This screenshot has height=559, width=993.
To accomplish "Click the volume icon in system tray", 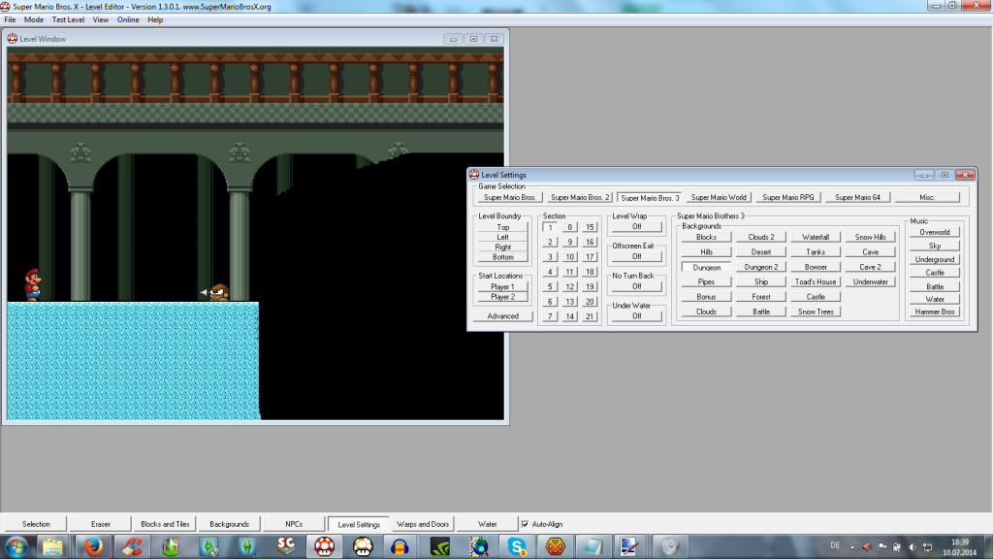I will (912, 546).
